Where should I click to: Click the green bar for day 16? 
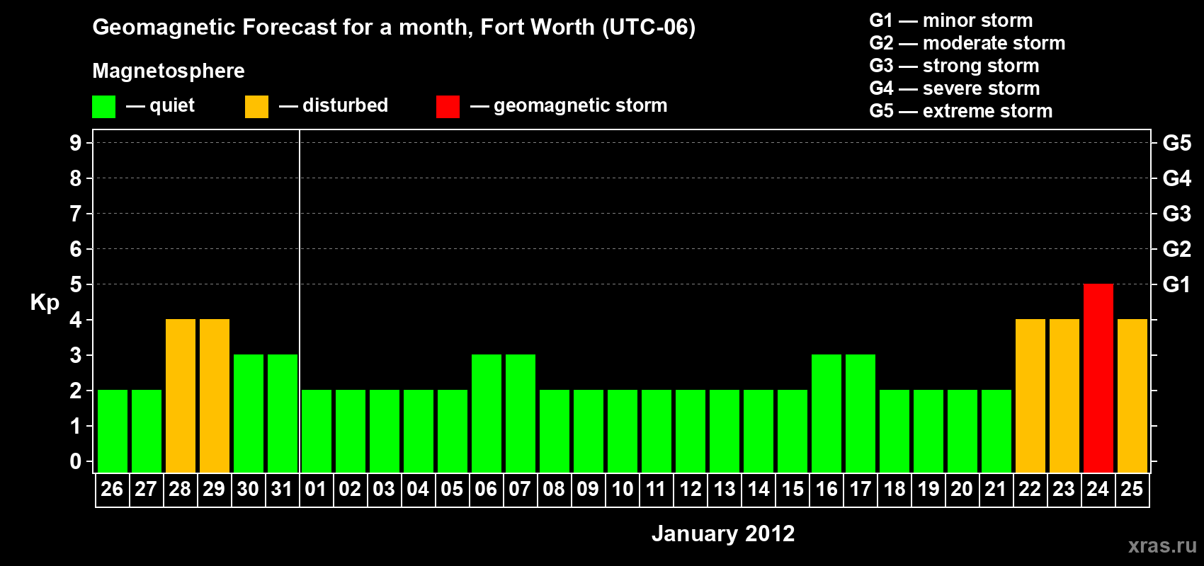(x=827, y=414)
